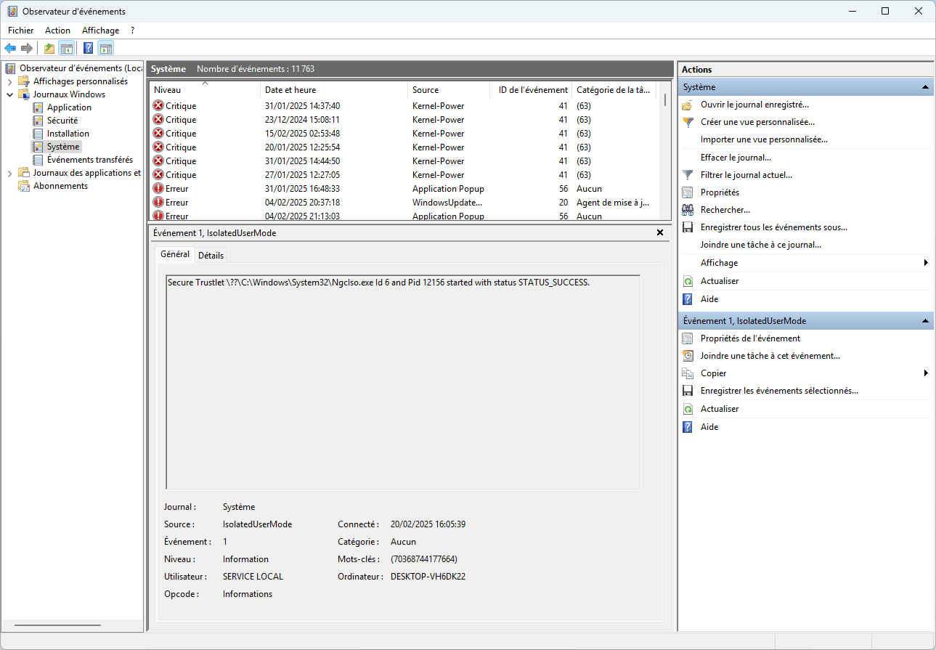Click the Secure Trustlet message text box

(x=403, y=382)
